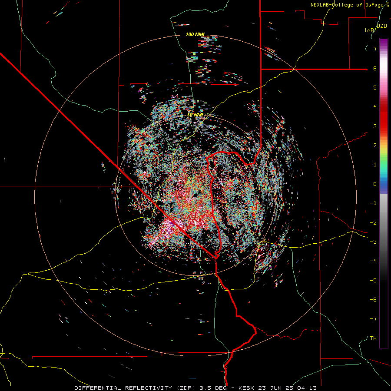Image resolution: width=391 pixels, height=391 pixels.
Task: Click the 0 value on the color scale
Action: coord(375,184)
